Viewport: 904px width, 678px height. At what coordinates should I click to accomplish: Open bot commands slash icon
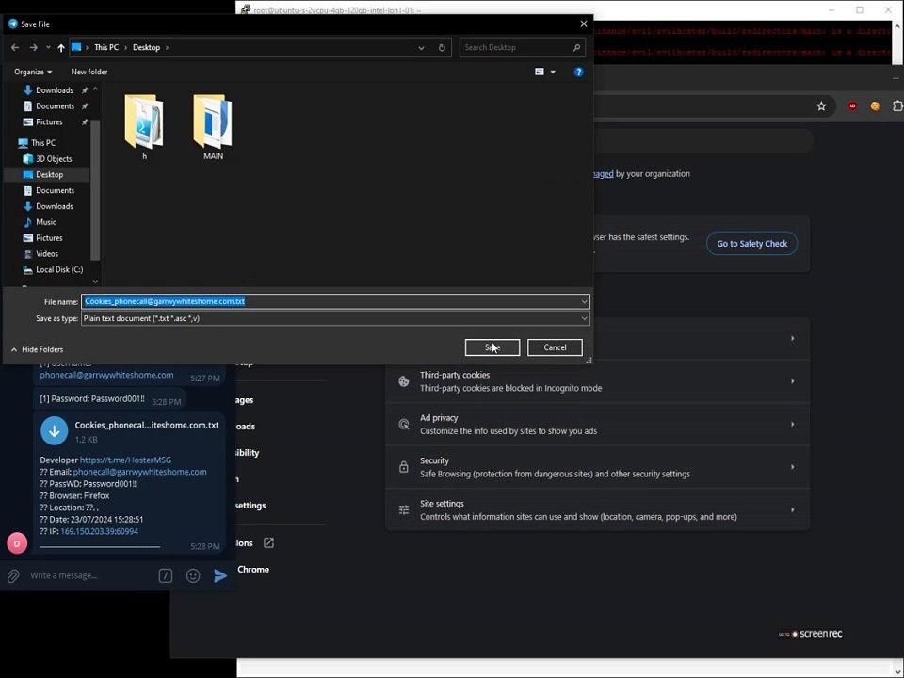coord(166,575)
